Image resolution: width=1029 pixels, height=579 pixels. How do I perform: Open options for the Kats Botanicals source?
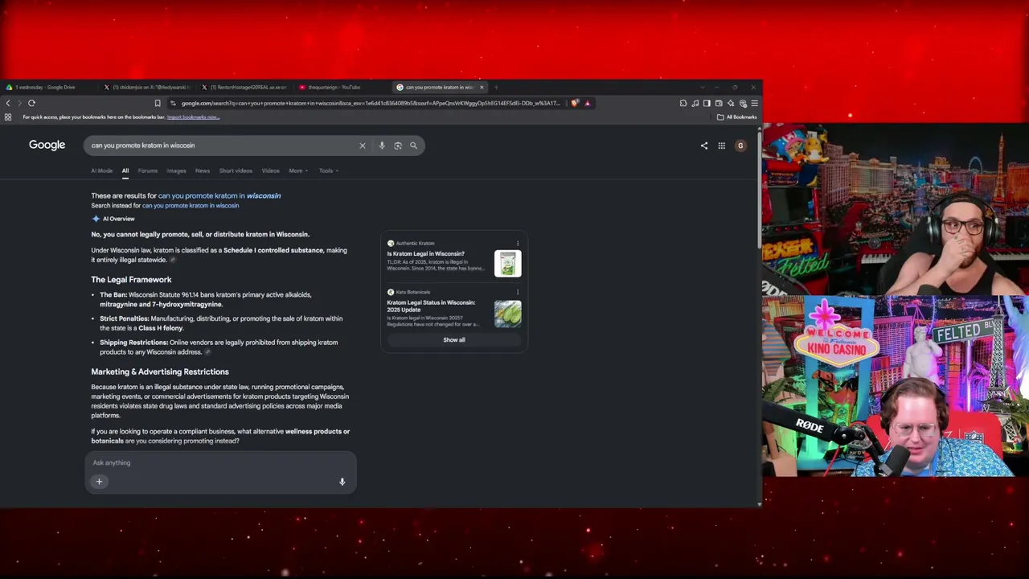518,292
